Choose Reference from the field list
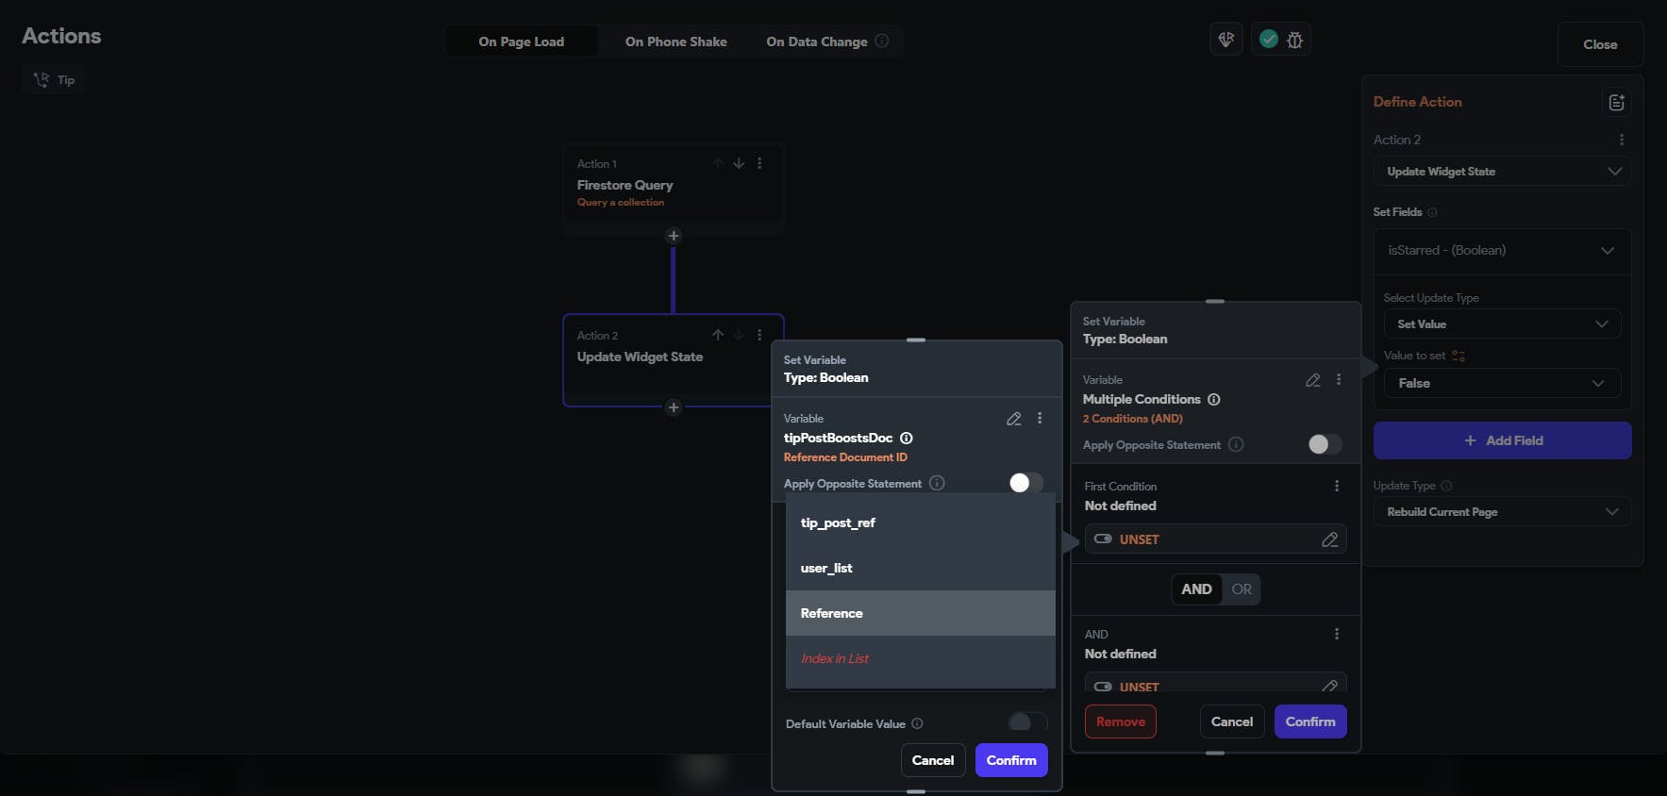Viewport: 1667px width, 796px height. point(920,614)
